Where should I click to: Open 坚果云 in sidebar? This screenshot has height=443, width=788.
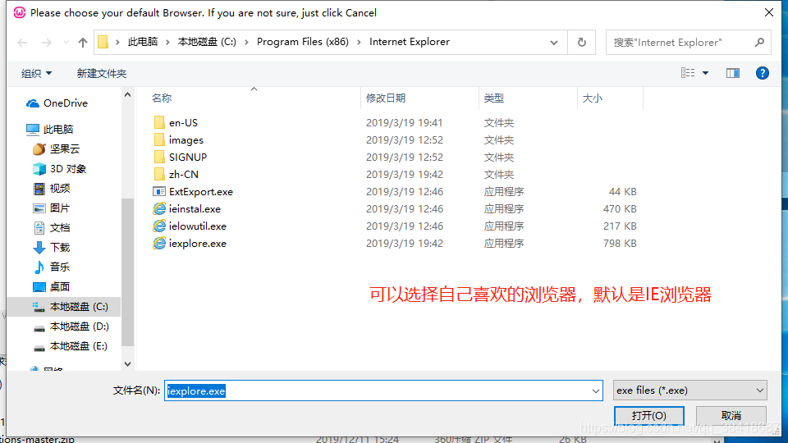click(57, 148)
